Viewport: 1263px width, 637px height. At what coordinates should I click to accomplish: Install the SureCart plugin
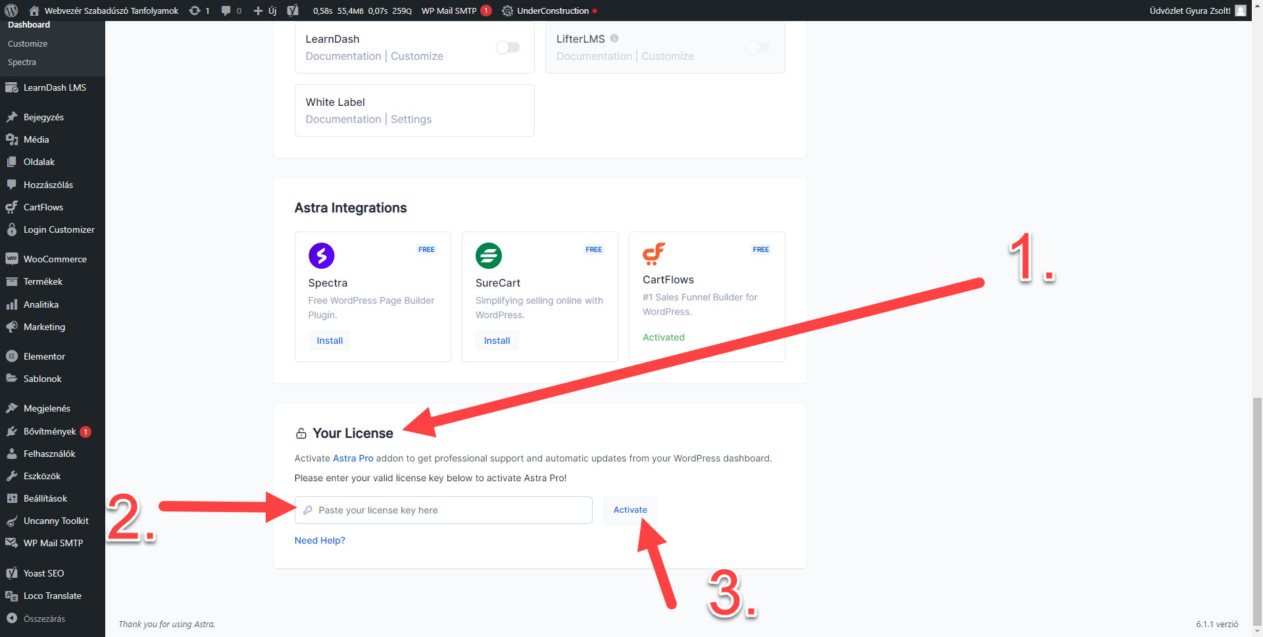tap(497, 341)
